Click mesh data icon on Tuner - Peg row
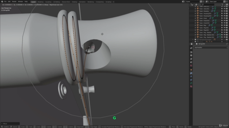Screen dimensions: 229x128 (x=212, y=25)
